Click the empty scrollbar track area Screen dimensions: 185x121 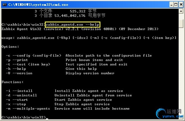pyautogui.click(x=181, y=69)
